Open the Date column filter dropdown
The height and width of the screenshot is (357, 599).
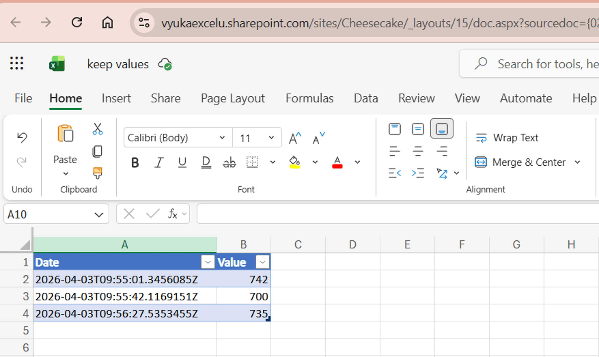(x=208, y=262)
